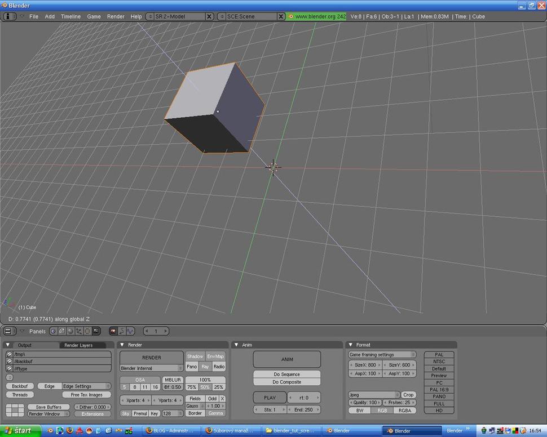Open the Start menu
The image size is (547, 437).
[x=20, y=431]
